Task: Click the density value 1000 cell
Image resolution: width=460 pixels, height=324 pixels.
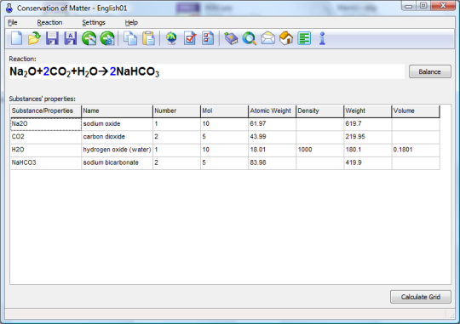Action: pyautogui.click(x=320, y=150)
